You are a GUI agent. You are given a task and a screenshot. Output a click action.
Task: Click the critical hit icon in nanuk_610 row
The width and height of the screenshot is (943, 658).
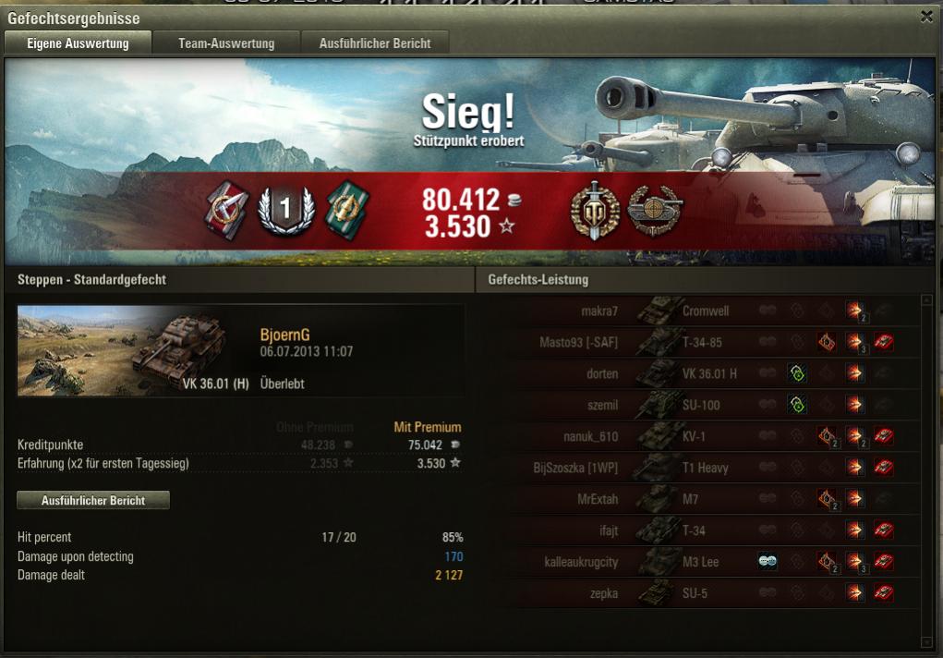point(827,436)
